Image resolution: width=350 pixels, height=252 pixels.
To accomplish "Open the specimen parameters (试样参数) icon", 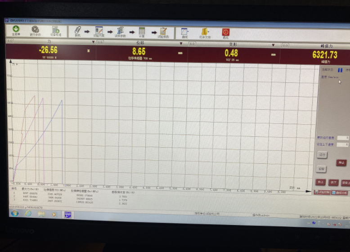I will [x=120, y=32].
